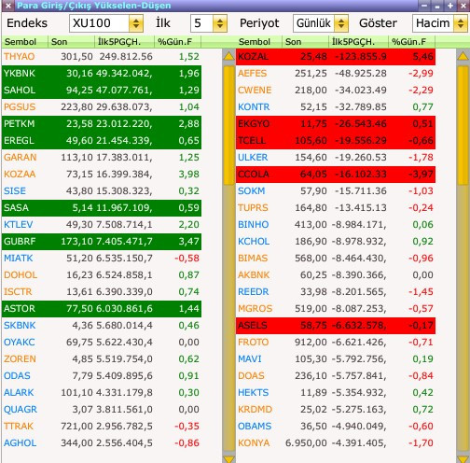Select the KCHOL symbol

(x=254, y=242)
